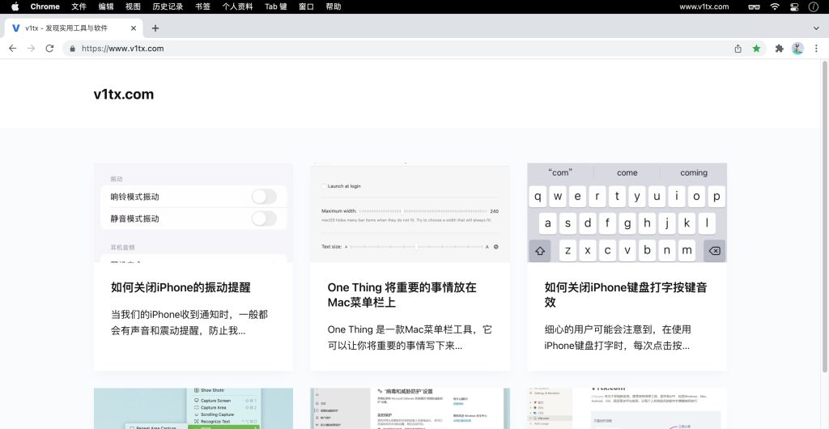
Task: Open the One Thing 将重要的事情放在Mac菜单栏上 article
Action: tap(402, 295)
